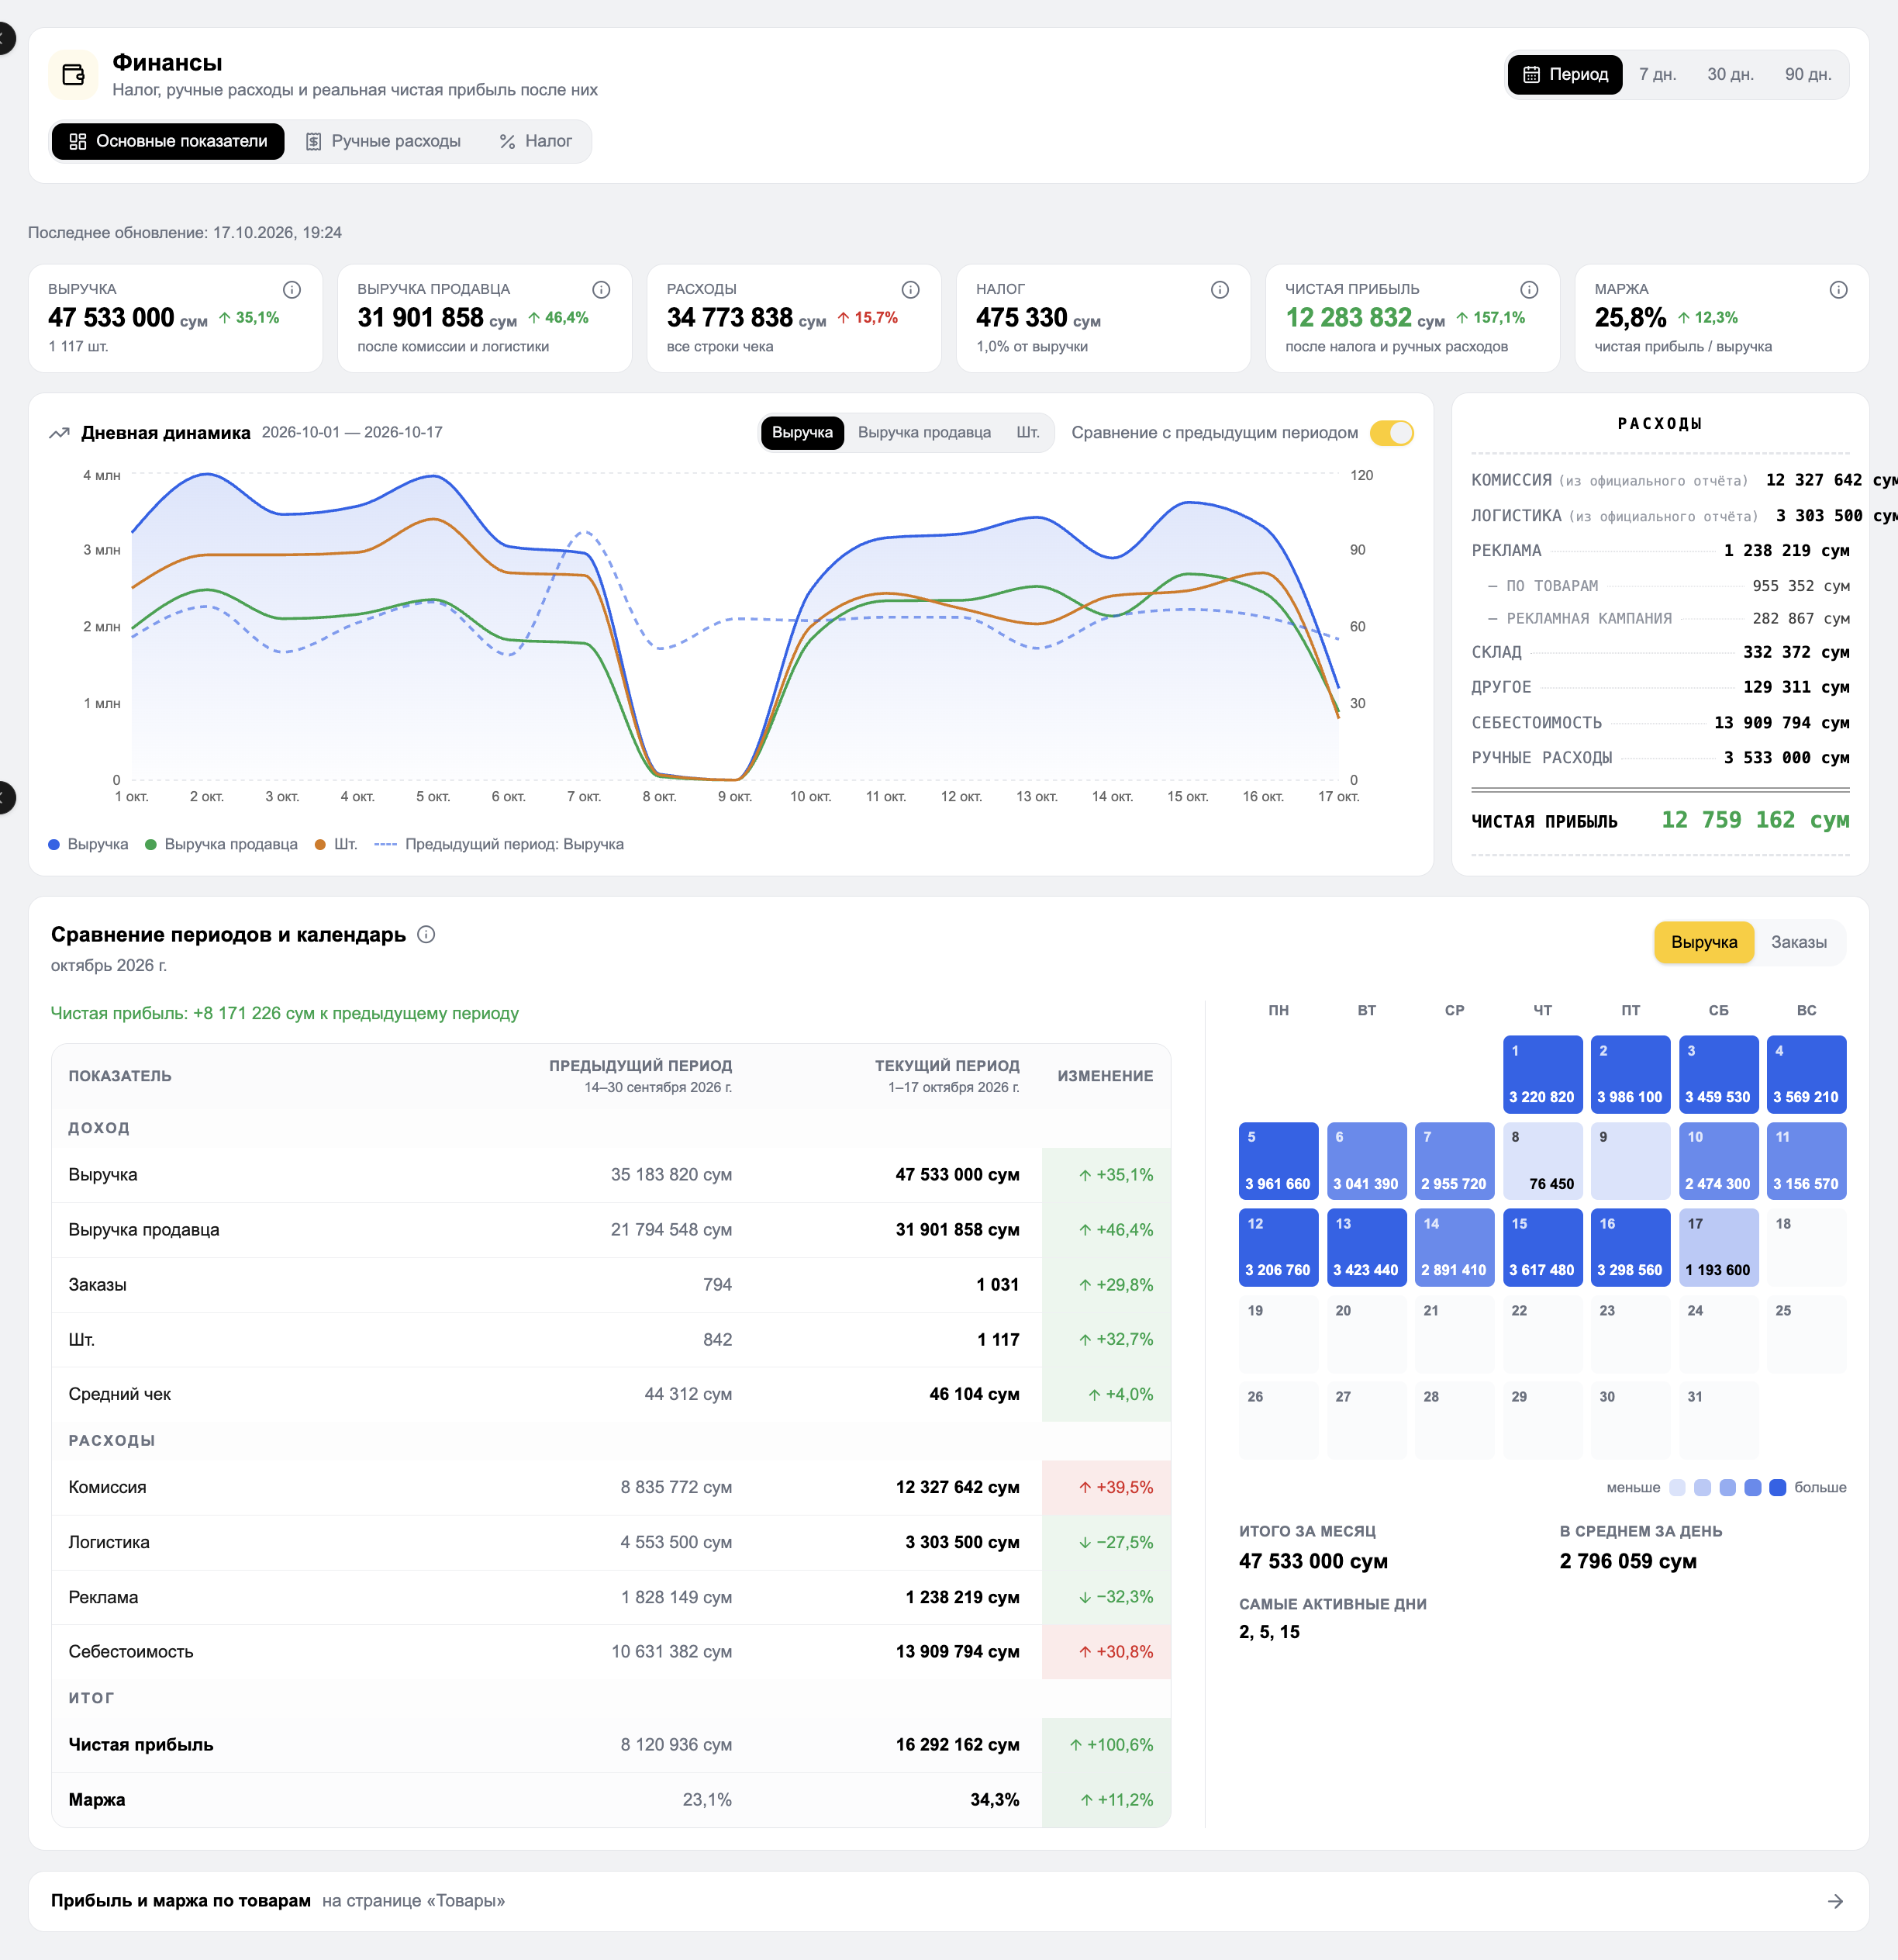Select Выручка продавца chart metric
Image resolution: width=1898 pixels, height=1960 pixels.
[x=924, y=433]
